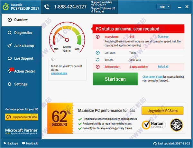Click the Diagnostics magnifier icon
Screen dimensions: 193x148
pyautogui.click(x=10, y=33)
